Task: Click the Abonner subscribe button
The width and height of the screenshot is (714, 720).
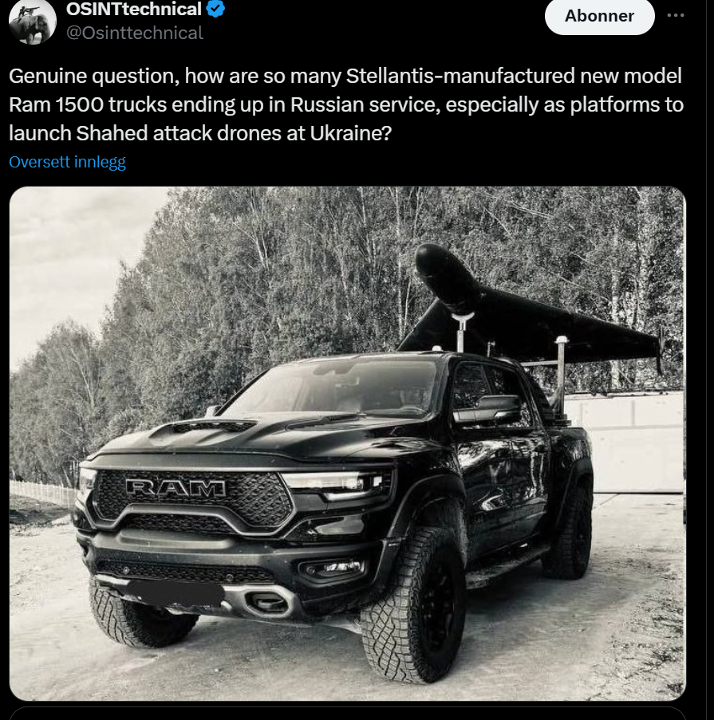Action: tap(599, 16)
